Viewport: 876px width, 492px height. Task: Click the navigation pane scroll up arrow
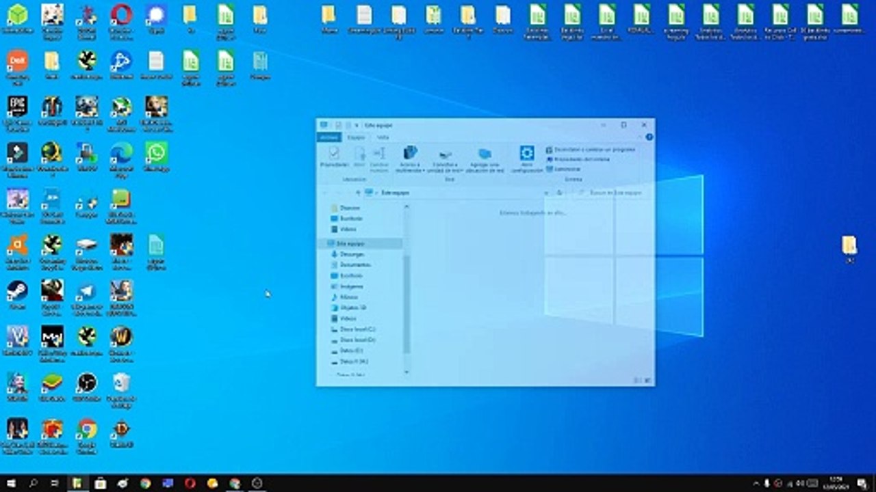point(407,206)
